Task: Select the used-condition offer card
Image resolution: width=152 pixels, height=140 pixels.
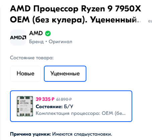Action: pos(71,106)
